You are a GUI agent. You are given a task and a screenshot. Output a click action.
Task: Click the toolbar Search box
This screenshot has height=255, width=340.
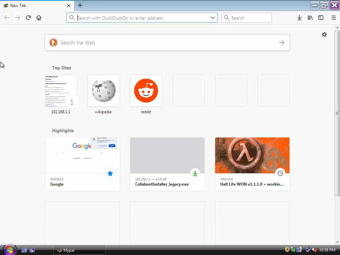(x=246, y=18)
